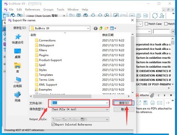This screenshot has width=177, height=135.
Task: Select Network (网络) location icon
Action: click(x=18, y=94)
